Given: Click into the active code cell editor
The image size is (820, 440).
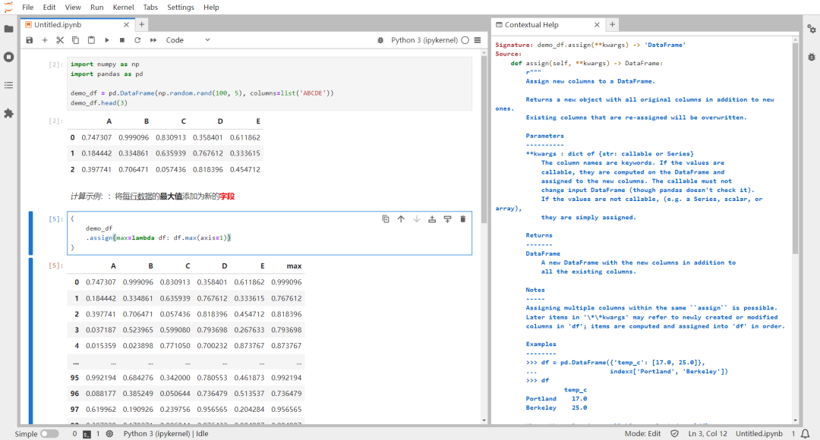Looking at the screenshot, I should tap(270, 233).
